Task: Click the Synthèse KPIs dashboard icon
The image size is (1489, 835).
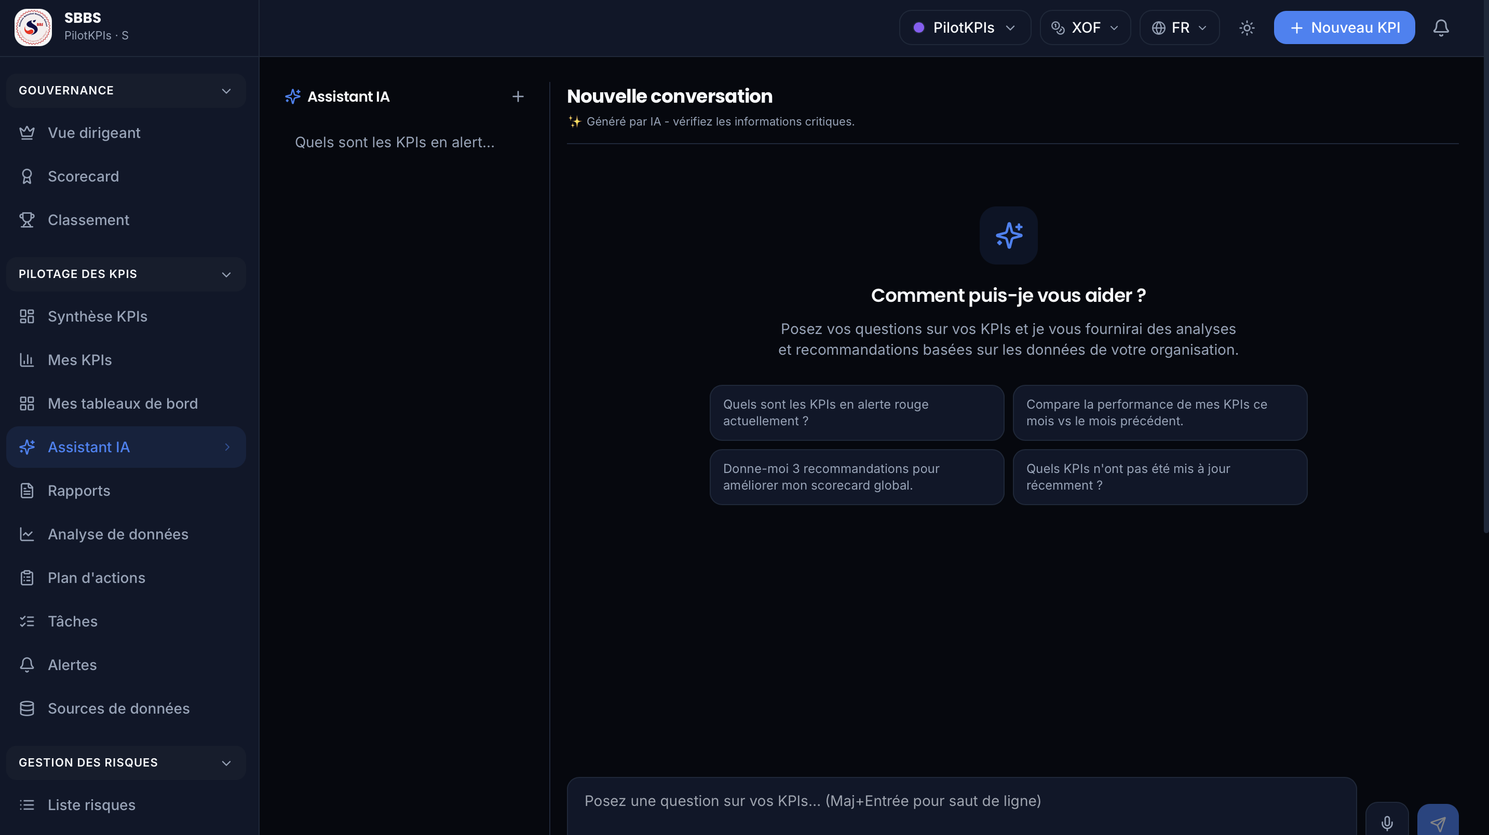Action: coord(27,316)
